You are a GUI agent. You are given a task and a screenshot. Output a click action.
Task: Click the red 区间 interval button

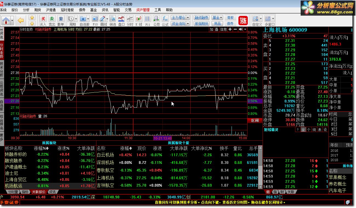[255, 120]
